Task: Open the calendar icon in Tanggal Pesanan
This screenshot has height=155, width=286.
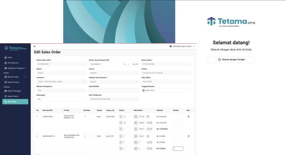Action: tap(143, 91)
